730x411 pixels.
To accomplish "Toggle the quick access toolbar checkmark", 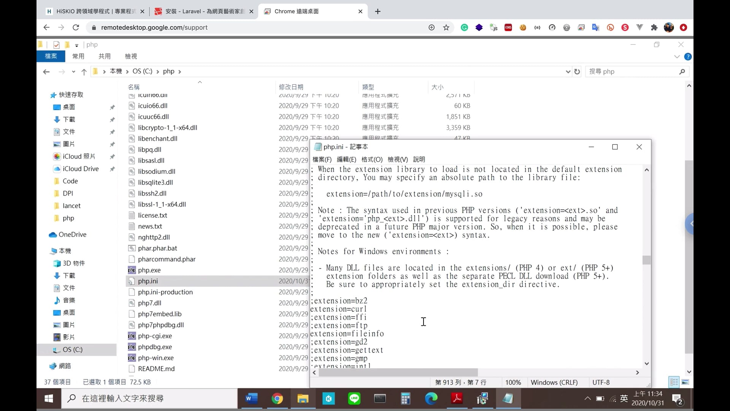I will (56, 45).
